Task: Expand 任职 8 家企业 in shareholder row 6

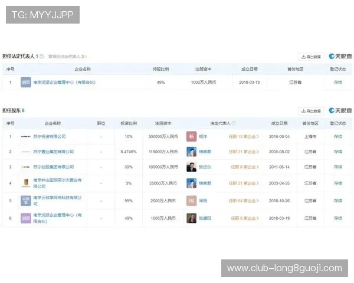Action: point(245,218)
